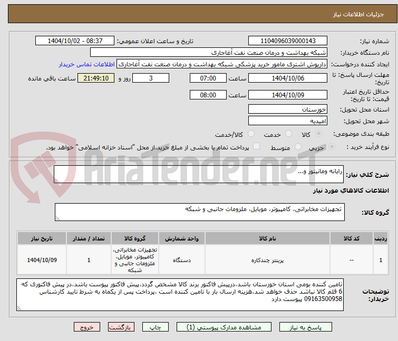
Task: Open مشاهده مدارک پیوستی (1) button
Action: click(x=224, y=327)
